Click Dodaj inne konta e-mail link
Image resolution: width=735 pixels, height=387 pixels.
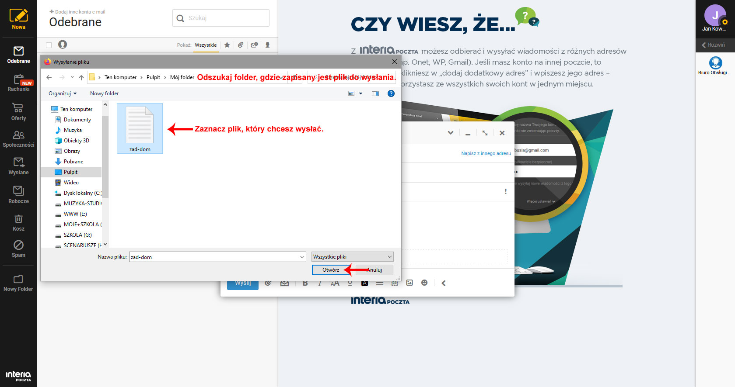pyautogui.click(x=77, y=12)
